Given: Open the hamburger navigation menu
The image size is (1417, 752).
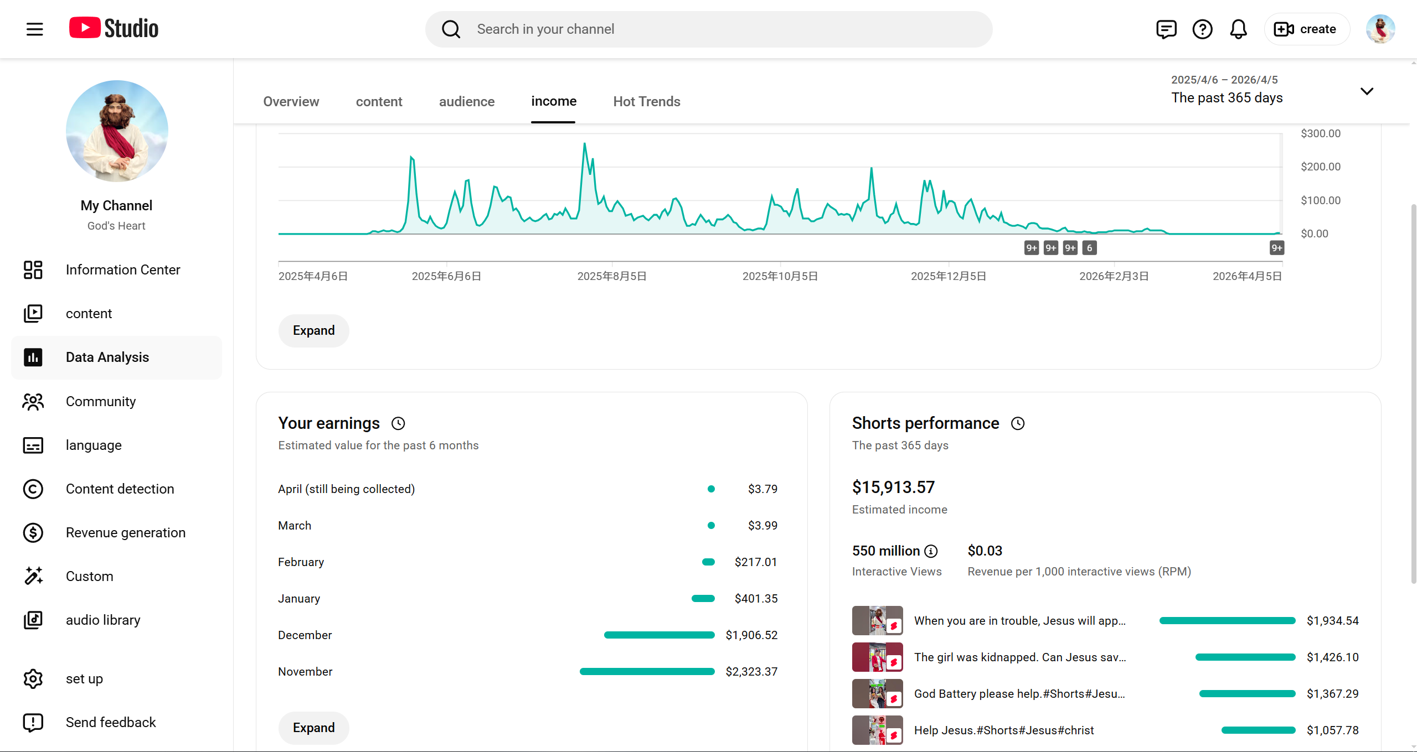Looking at the screenshot, I should (x=34, y=29).
